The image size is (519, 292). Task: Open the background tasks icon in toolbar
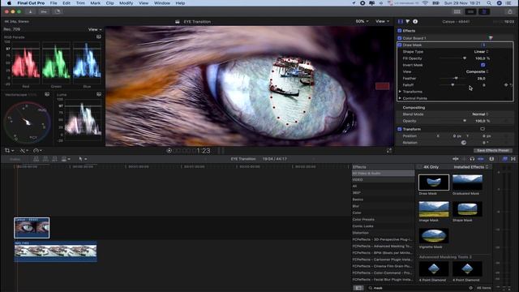[58, 11]
